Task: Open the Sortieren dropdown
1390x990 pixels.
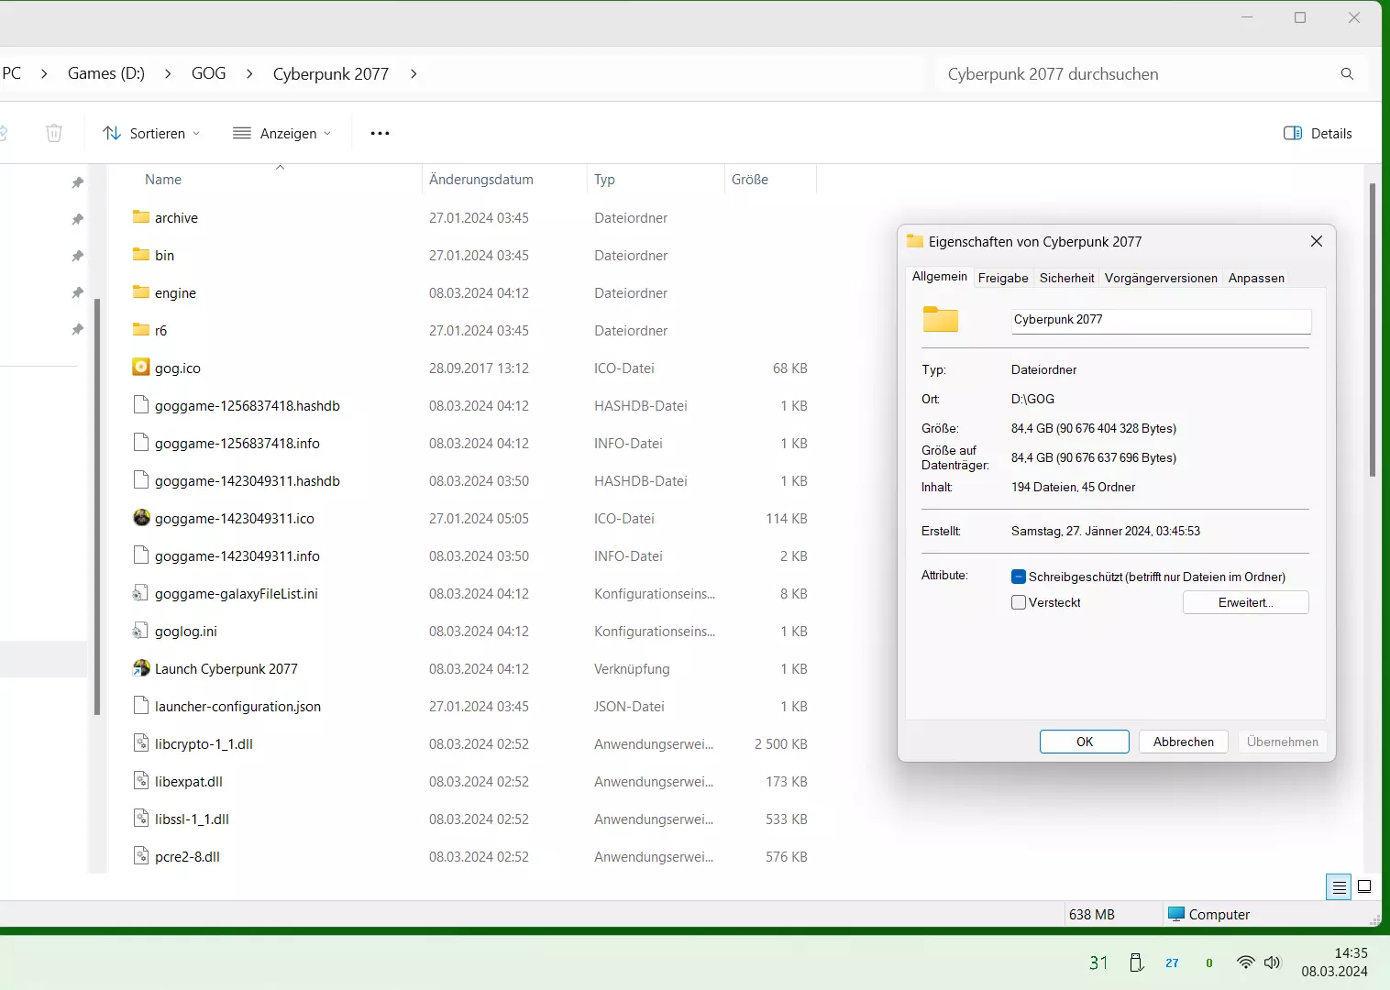Action: pyautogui.click(x=151, y=134)
